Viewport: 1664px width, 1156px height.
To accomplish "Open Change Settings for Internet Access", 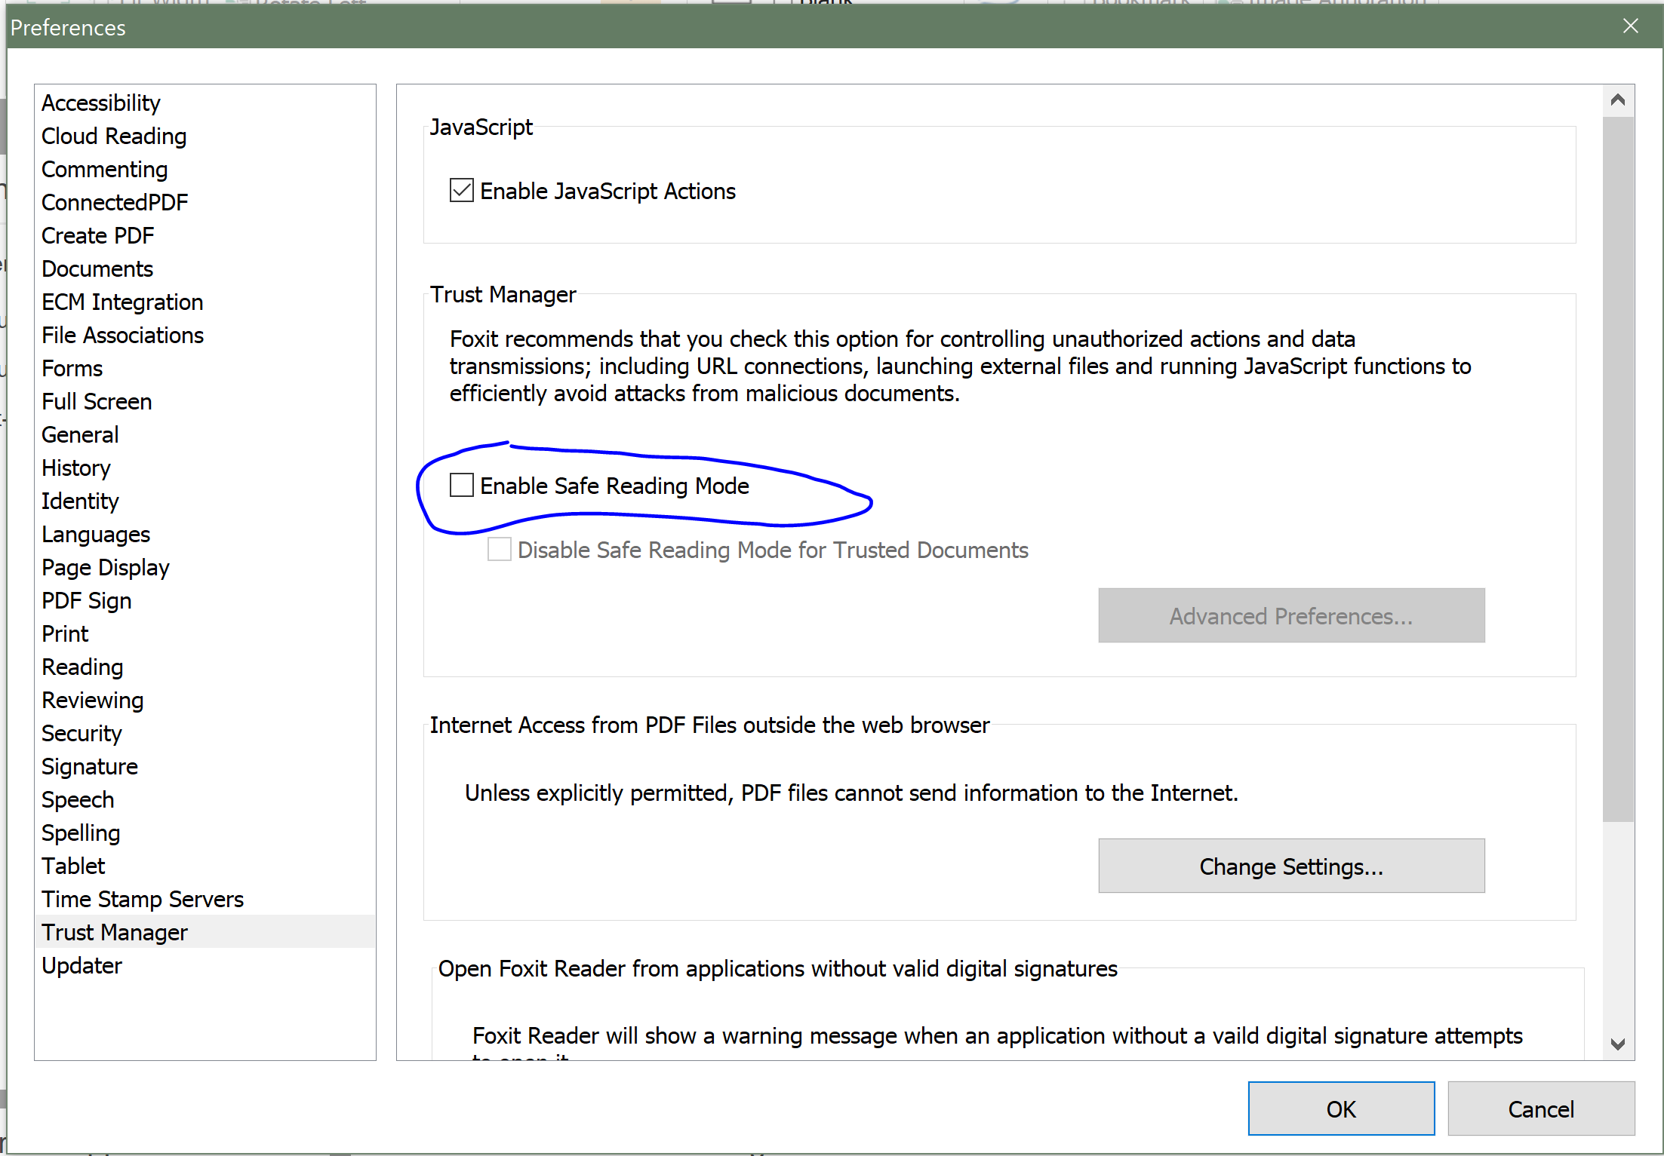I will tap(1290, 866).
